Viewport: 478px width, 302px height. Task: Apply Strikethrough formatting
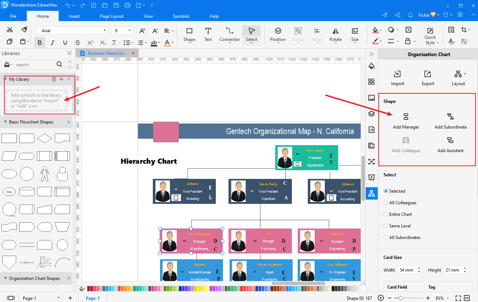click(x=77, y=43)
